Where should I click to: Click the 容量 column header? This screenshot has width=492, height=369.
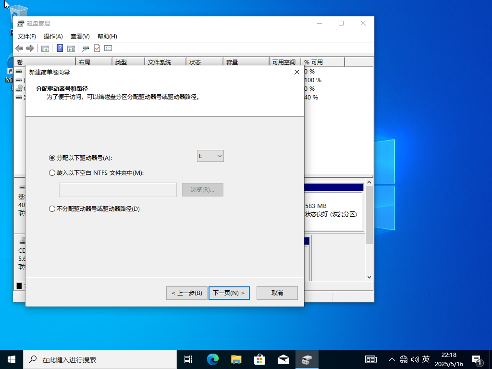[246, 62]
